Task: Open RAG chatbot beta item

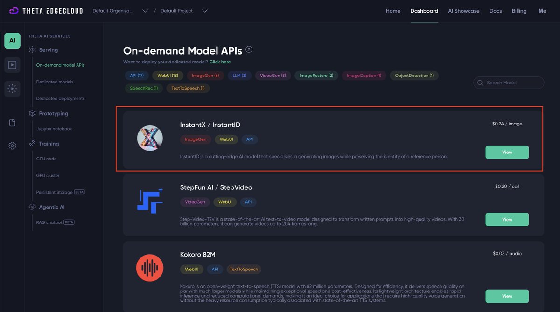Action: (x=55, y=222)
